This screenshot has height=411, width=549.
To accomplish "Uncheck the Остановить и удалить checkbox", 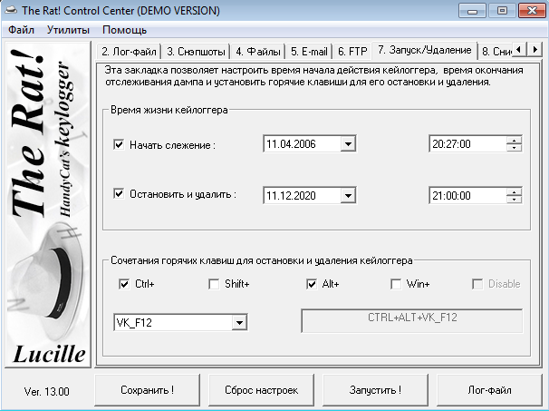I will click(120, 194).
